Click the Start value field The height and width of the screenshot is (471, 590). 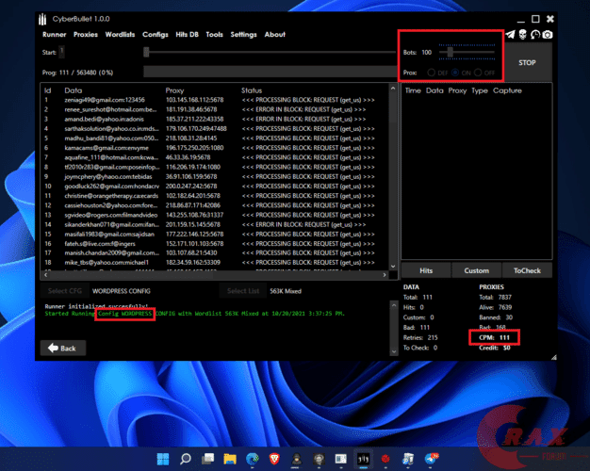point(61,52)
